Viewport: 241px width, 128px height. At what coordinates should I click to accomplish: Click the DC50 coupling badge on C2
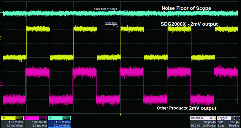coord(42,118)
